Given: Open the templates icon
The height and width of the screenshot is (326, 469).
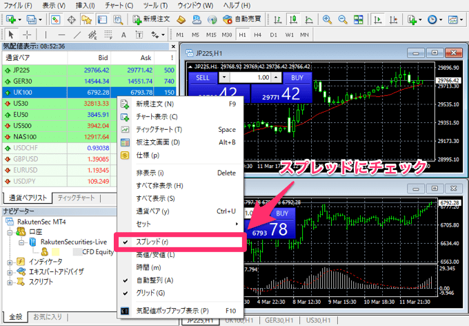Looking at the screenshot, I should click(453, 20).
